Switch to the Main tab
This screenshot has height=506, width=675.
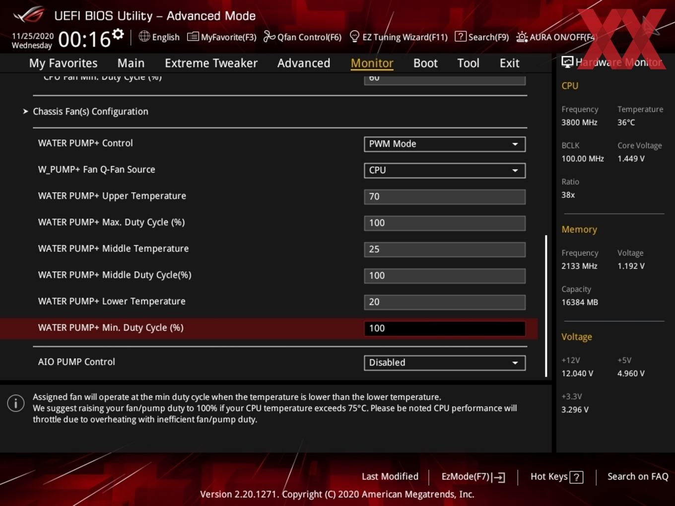tap(131, 63)
